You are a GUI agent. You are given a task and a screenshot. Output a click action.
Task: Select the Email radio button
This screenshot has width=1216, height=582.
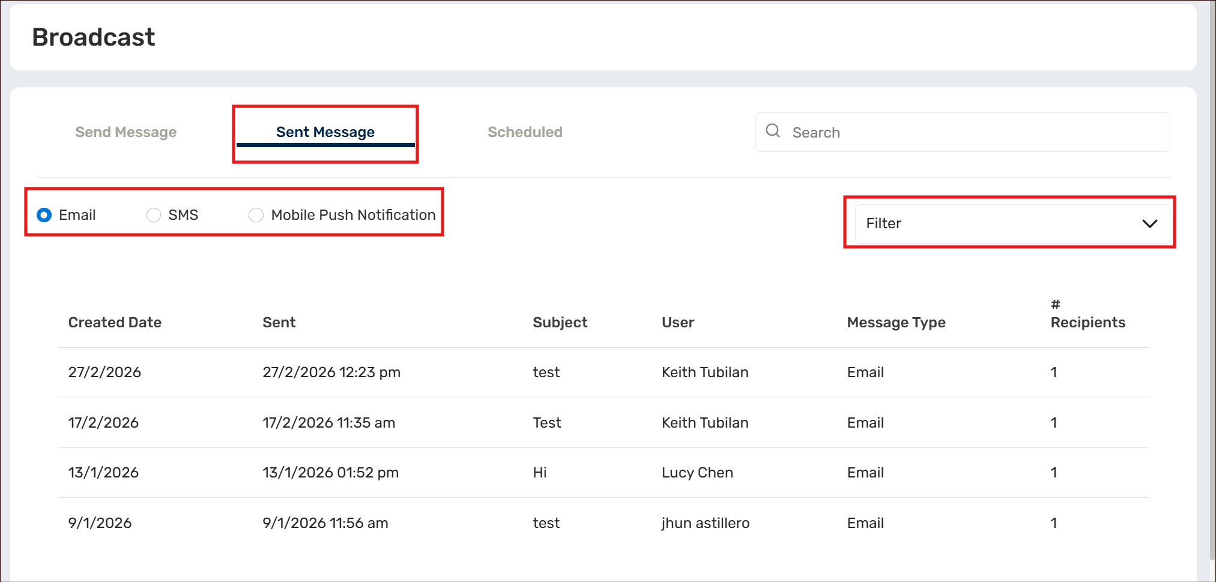point(44,215)
